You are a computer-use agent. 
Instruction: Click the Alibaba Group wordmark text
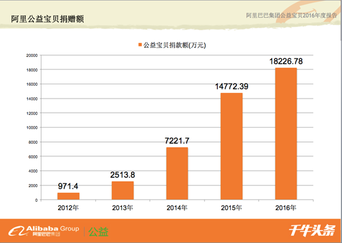(x=53, y=229)
